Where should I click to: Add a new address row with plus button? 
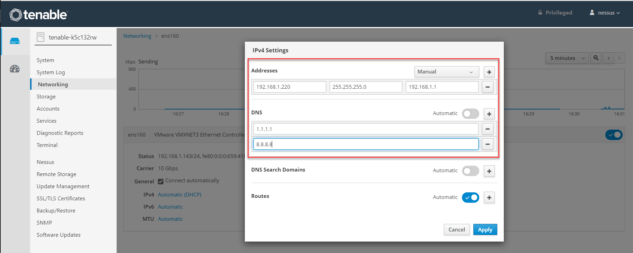click(489, 72)
